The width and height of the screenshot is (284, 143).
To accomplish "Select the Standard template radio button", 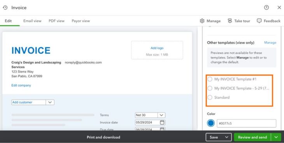I will coord(210,98).
